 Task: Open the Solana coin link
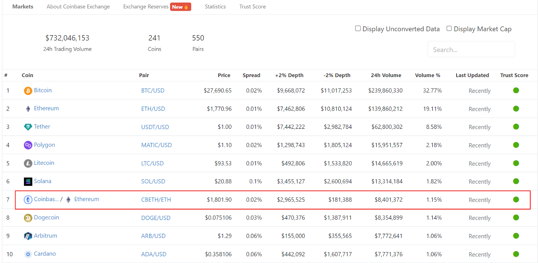tap(43, 181)
